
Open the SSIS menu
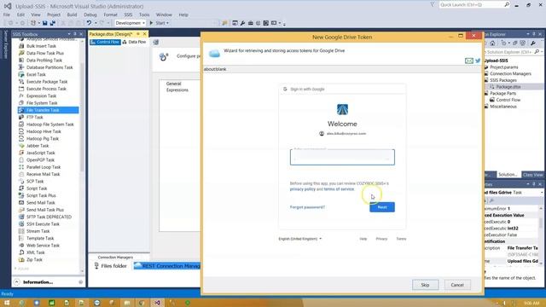click(128, 14)
